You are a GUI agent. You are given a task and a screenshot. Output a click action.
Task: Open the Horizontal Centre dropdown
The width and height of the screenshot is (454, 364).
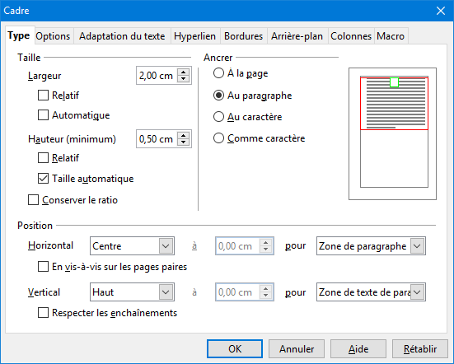click(x=132, y=246)
